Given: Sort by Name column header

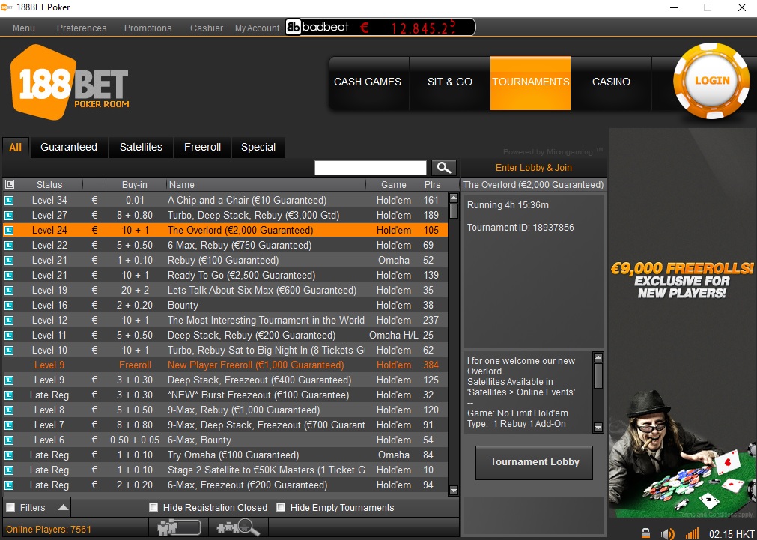Looking at the screenshot, I should click(x=266, y=184).
